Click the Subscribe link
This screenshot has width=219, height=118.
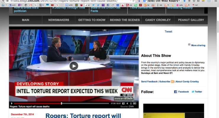[x=165, y=81]
